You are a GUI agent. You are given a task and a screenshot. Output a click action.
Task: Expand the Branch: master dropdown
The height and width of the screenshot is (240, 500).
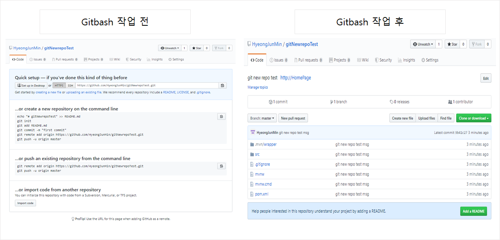coord(262,118)
